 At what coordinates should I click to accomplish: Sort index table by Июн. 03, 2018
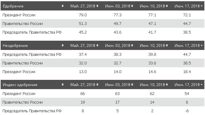[x=132, y=84]
